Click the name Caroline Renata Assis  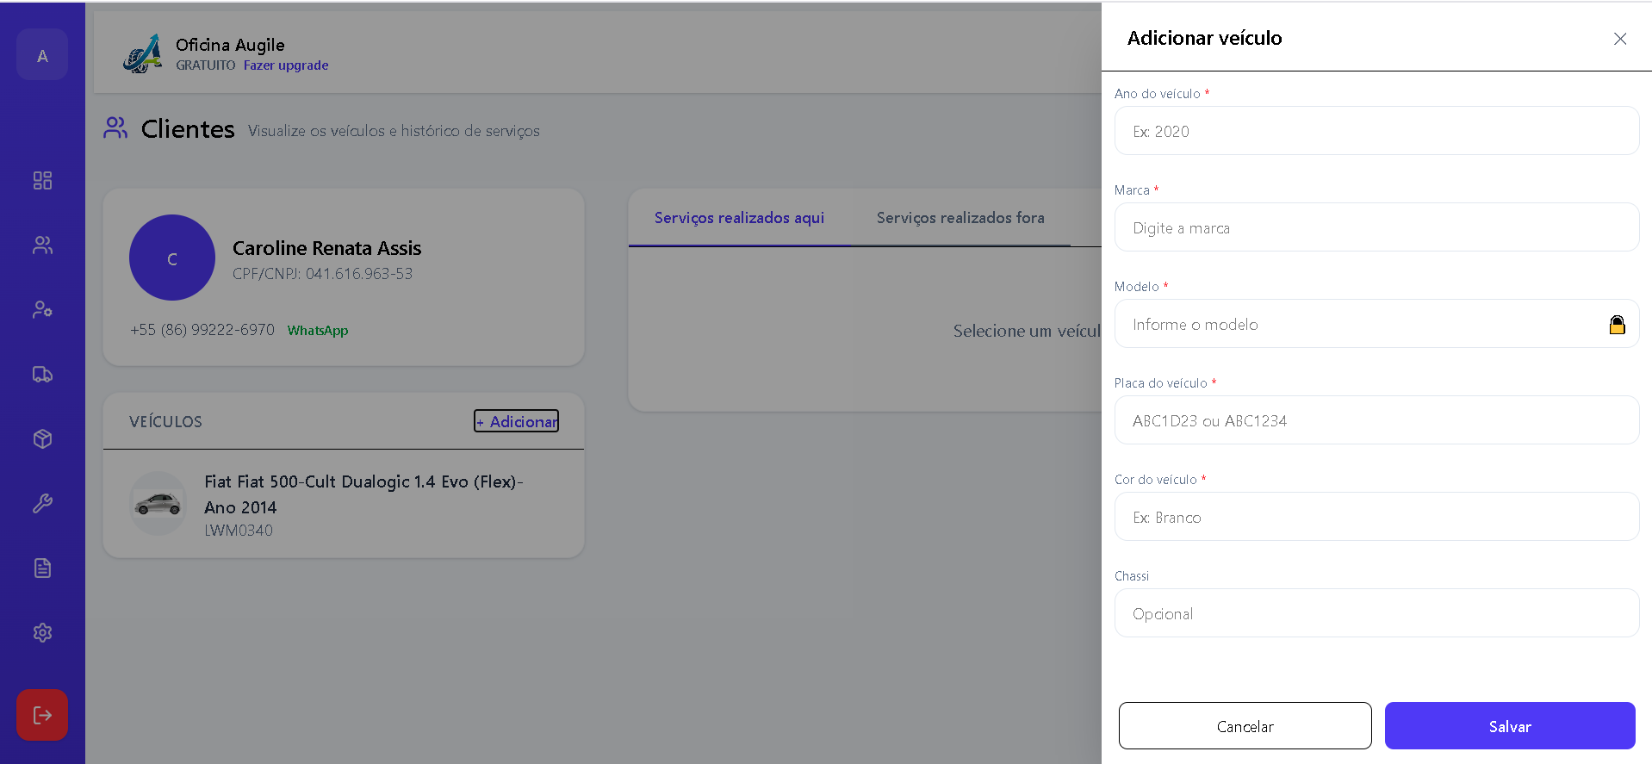coord(327,248)
